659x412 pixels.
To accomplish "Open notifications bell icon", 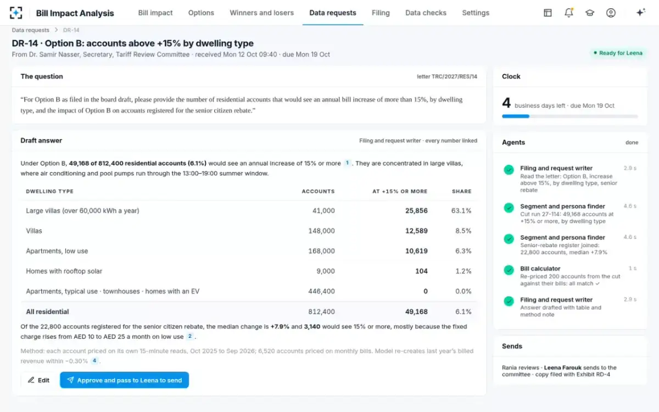I will (x=569, y=13).
